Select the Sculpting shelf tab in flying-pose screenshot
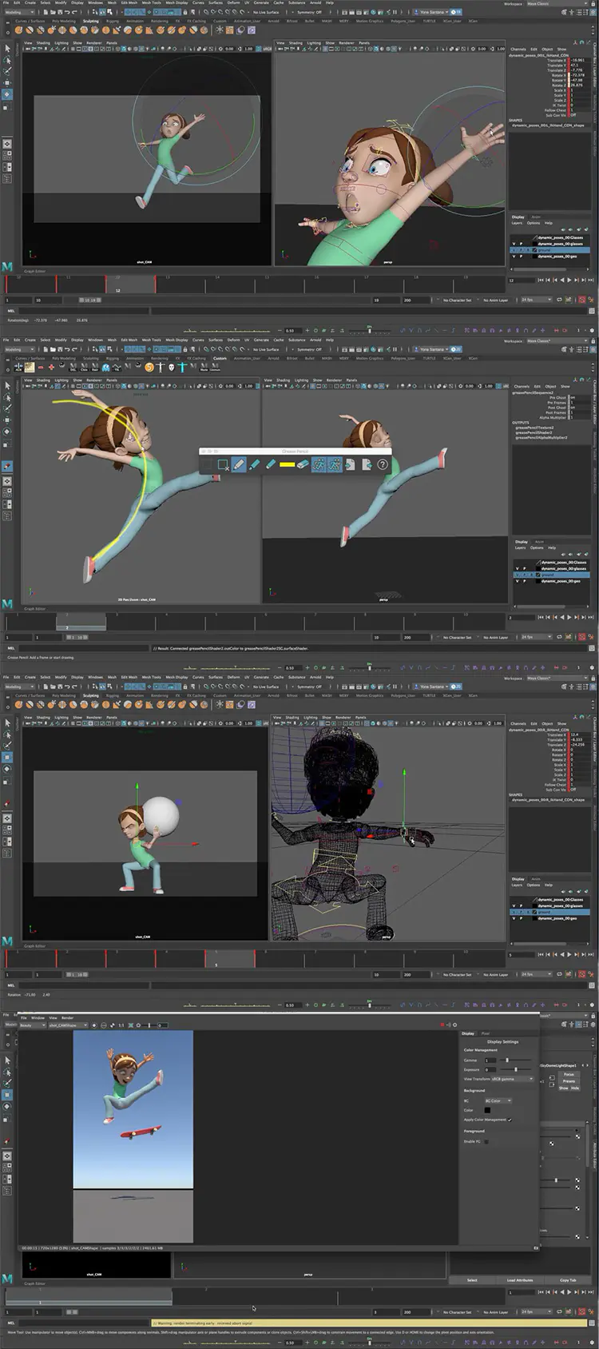Viewport: 599px width, 1349px height. tap(90, 21)
